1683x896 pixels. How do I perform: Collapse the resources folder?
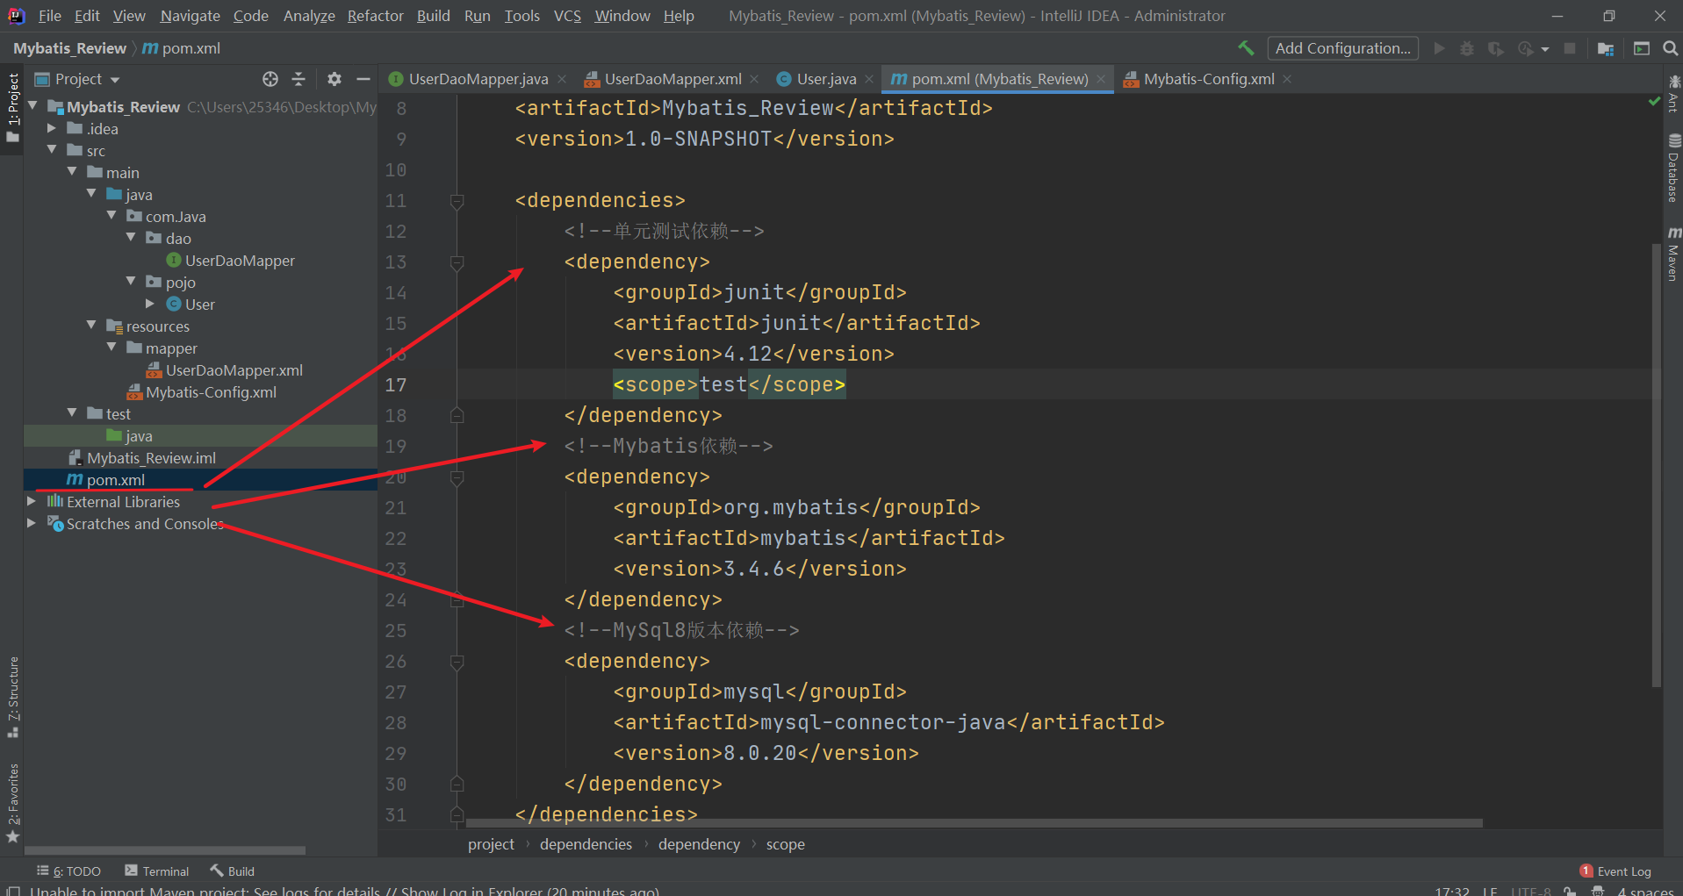click(91, 326)
